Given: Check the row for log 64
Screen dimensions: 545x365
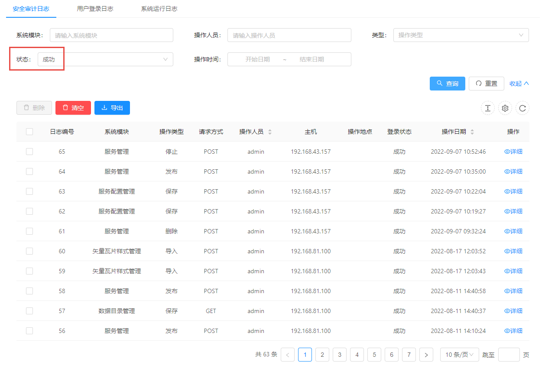Looking at the screenshot, I should tap(29, 171).
